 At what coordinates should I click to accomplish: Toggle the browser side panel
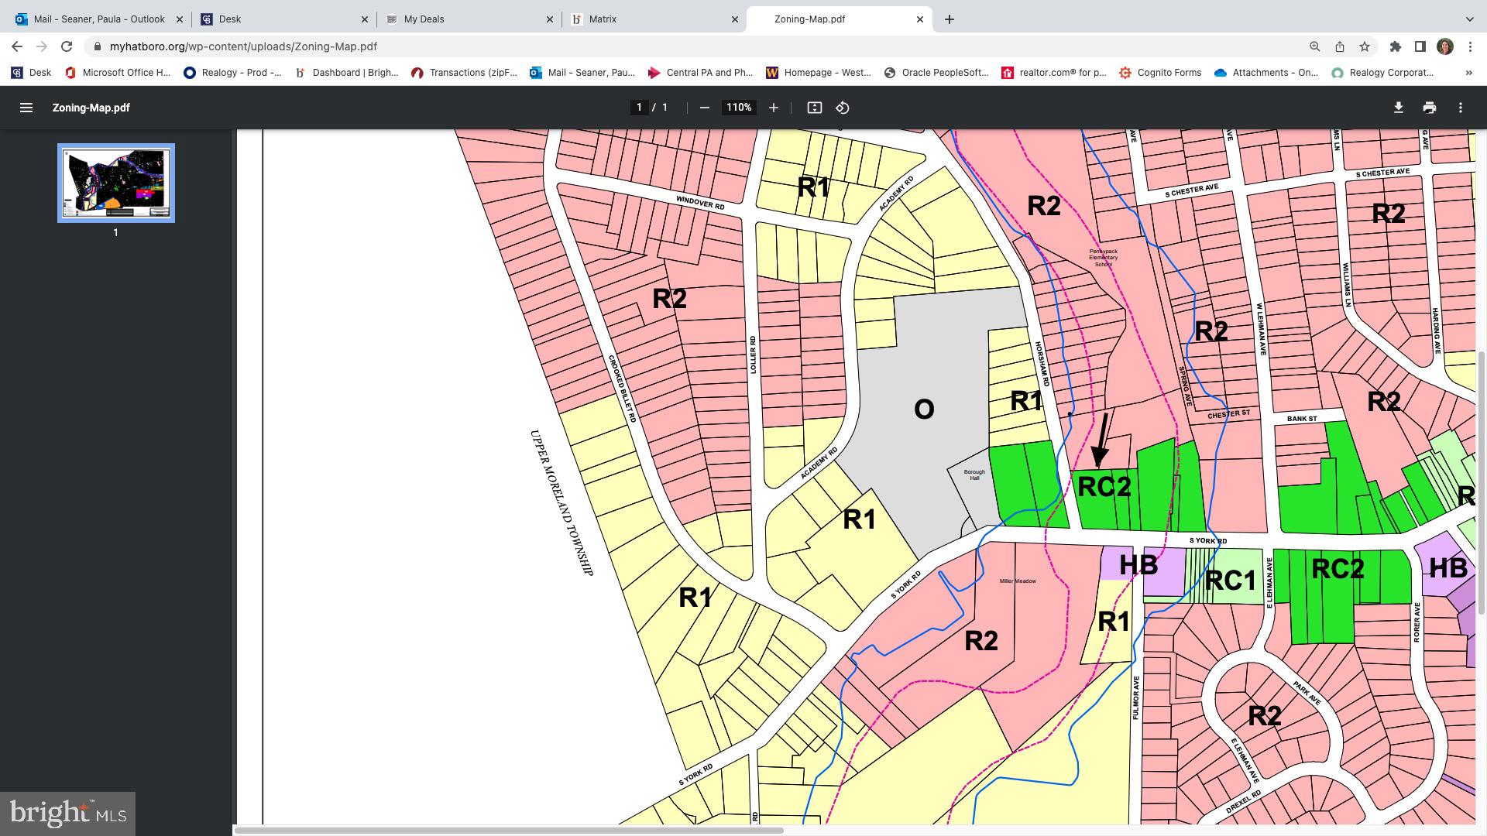click(1420, 46)
